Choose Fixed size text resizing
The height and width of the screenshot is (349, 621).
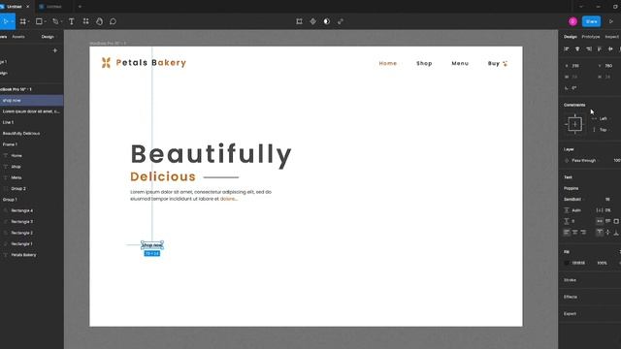tap(616, 221)
